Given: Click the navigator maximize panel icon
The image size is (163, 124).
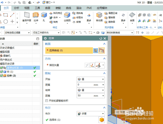Looking at the screenshot, I should pos(38,39).
